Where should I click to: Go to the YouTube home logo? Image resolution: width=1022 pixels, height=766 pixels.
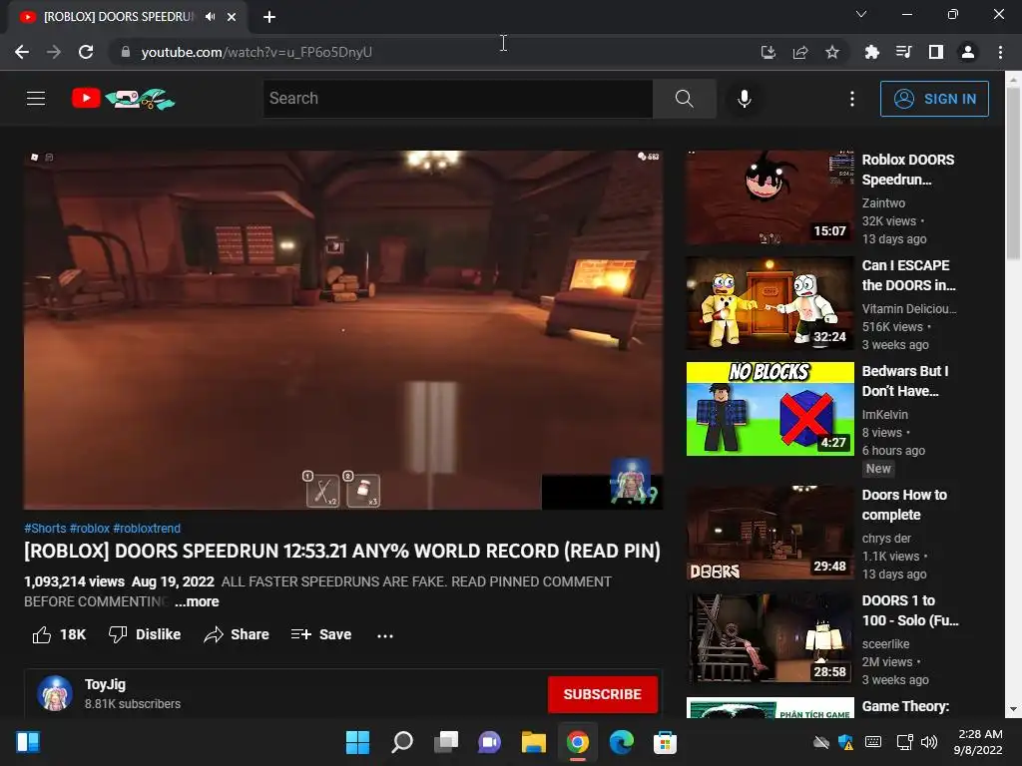[x=123, y=99]
